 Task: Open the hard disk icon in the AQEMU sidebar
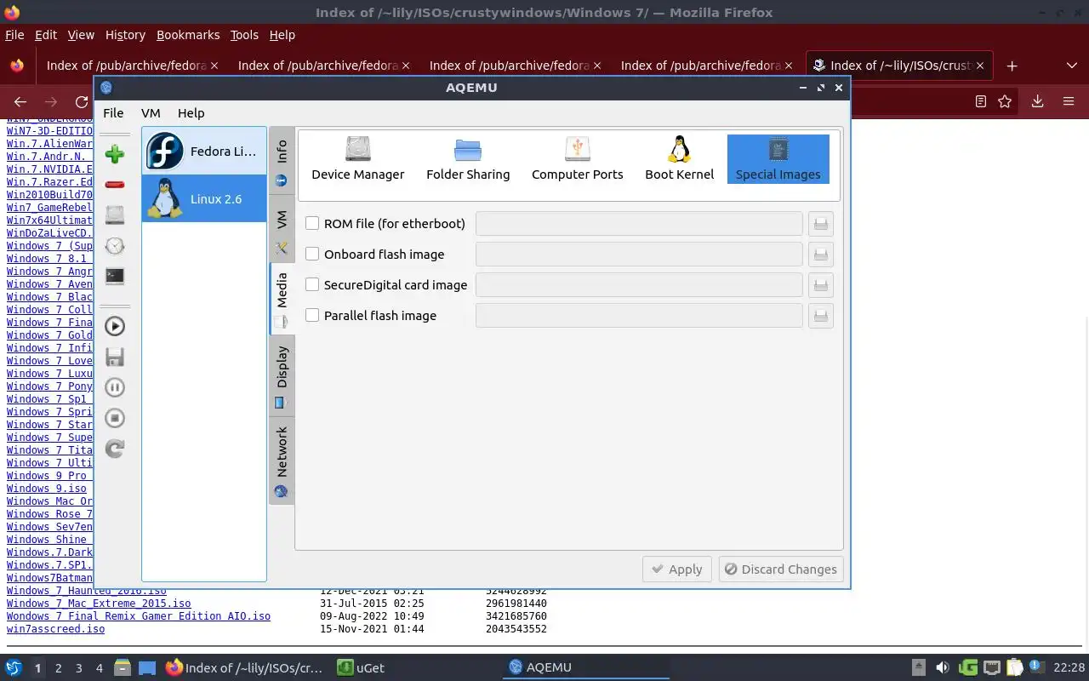(x=114, y=215)
